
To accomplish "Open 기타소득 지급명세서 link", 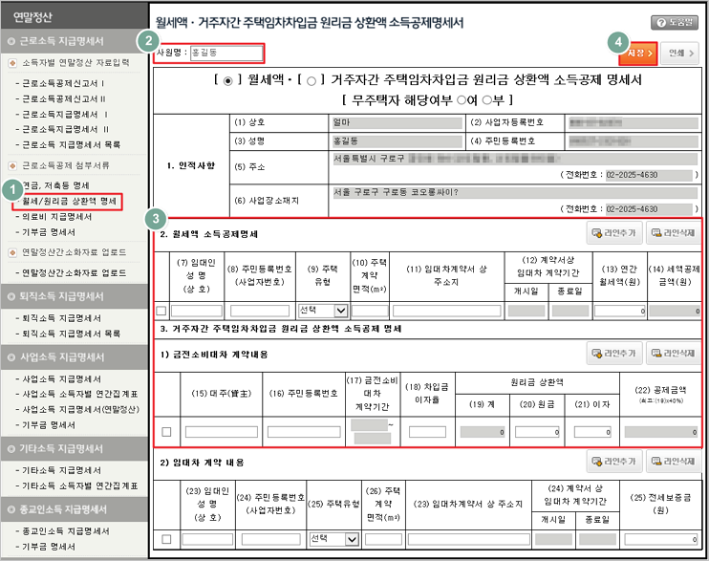I will pyautogui.click(x=62, y=470).
